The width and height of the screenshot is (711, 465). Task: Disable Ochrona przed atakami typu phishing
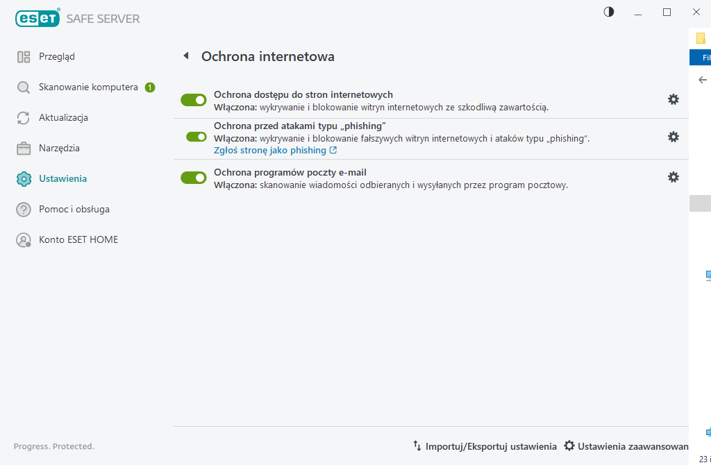pos(194,137)
